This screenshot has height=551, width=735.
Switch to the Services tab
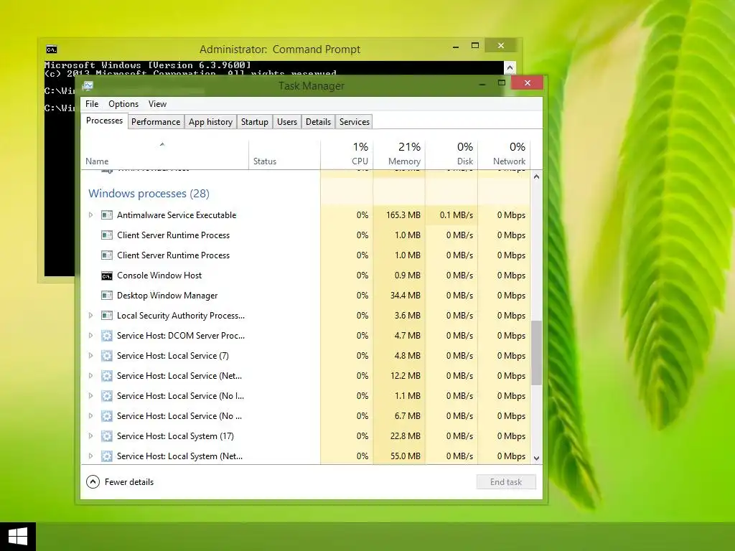click(355, 122)
